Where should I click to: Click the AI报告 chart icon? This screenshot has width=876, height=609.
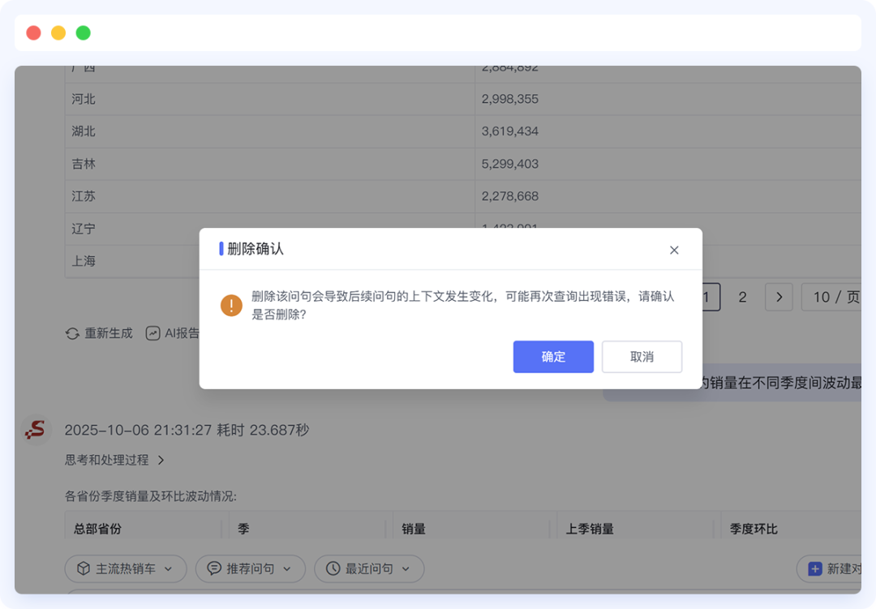152,332
